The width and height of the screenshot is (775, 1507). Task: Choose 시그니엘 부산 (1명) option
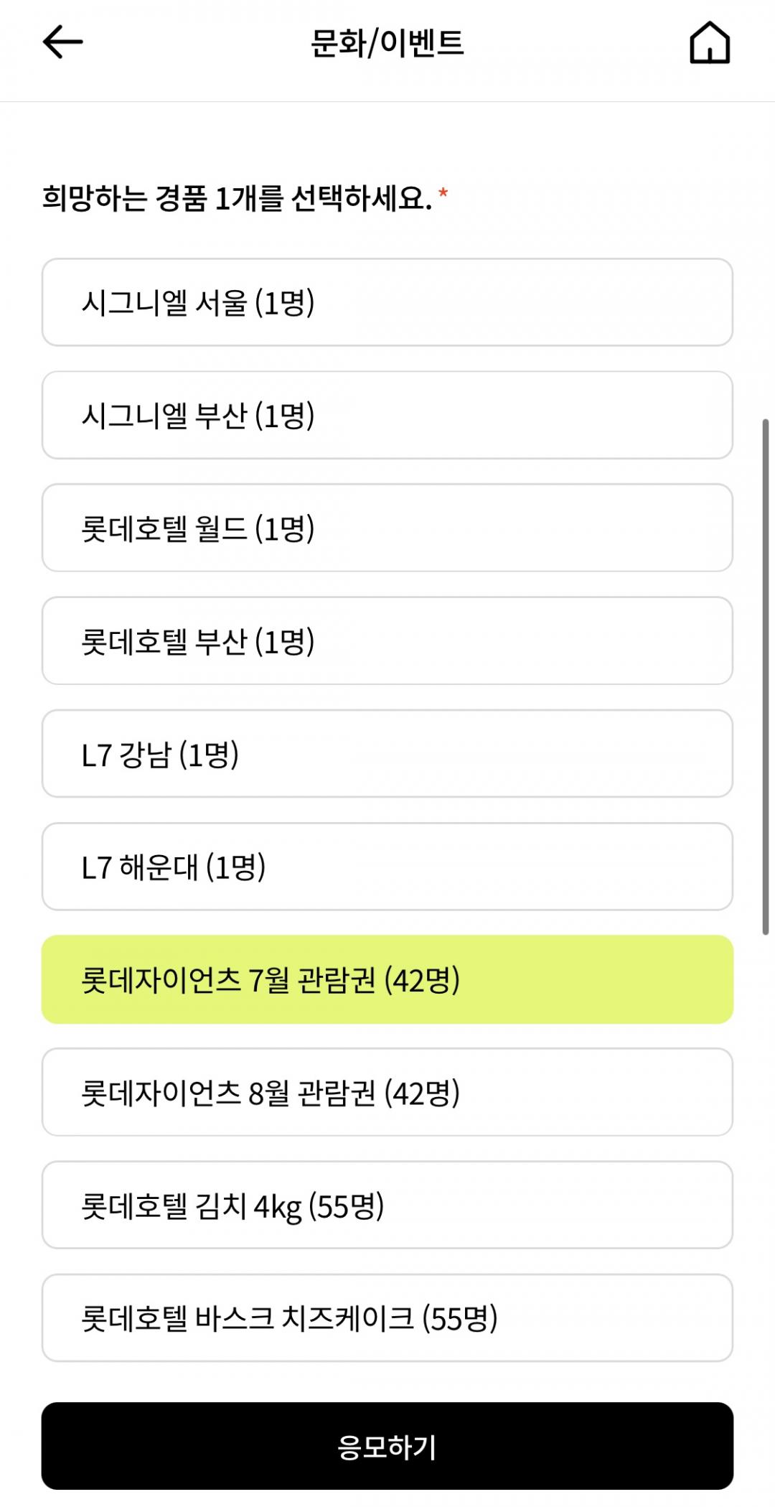click(x=387, y=415)
